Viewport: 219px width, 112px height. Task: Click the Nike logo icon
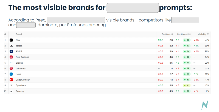tap(11, 40)
